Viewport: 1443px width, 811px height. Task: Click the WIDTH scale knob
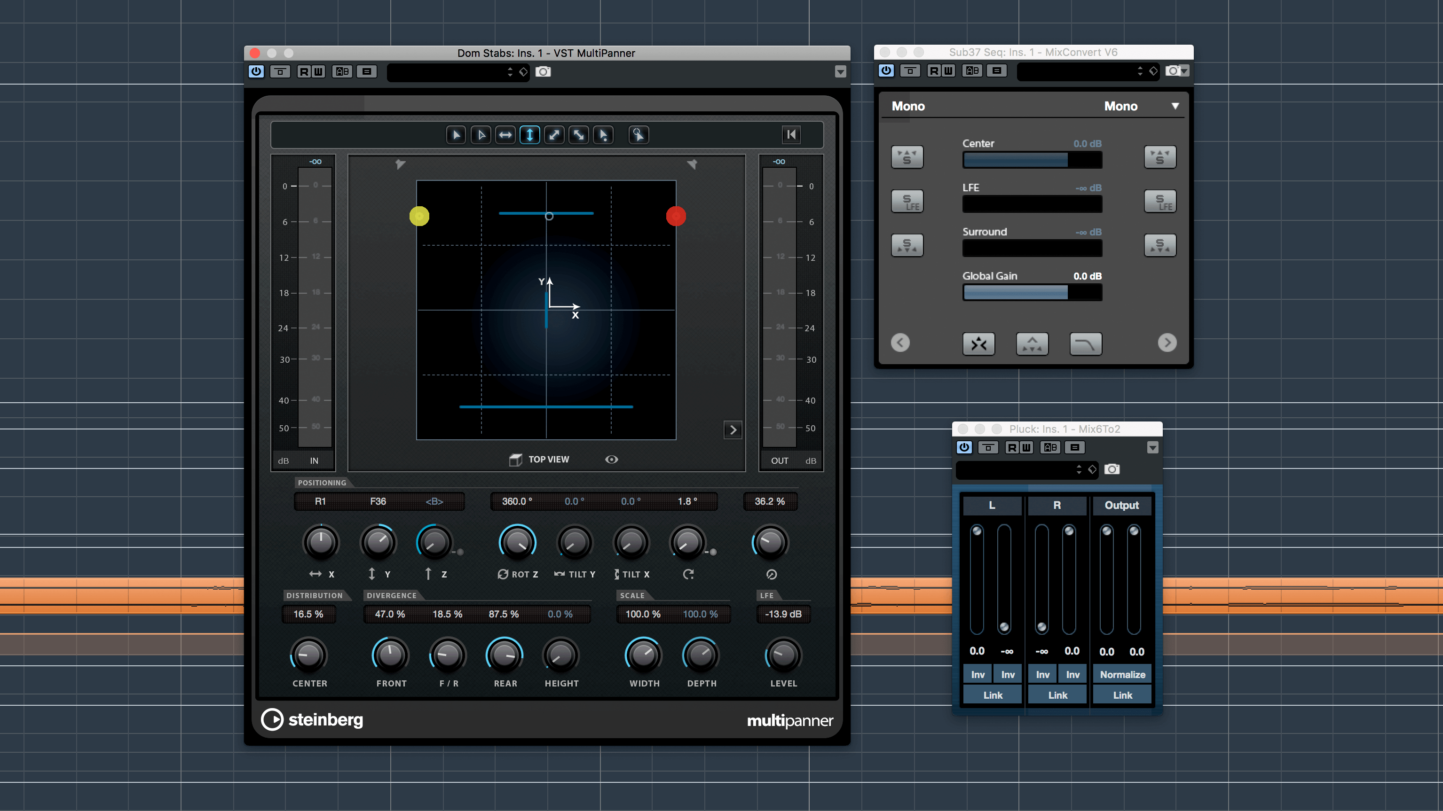(644, 655)
